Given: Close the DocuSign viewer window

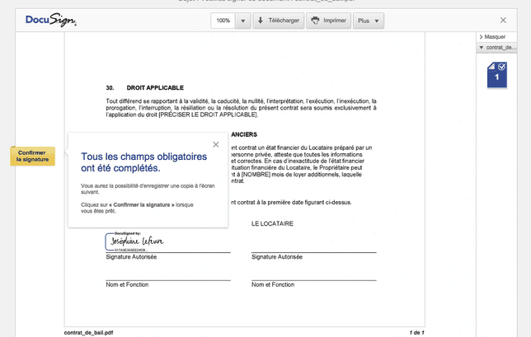Looking at the screenshot, I should pos(503,21).
